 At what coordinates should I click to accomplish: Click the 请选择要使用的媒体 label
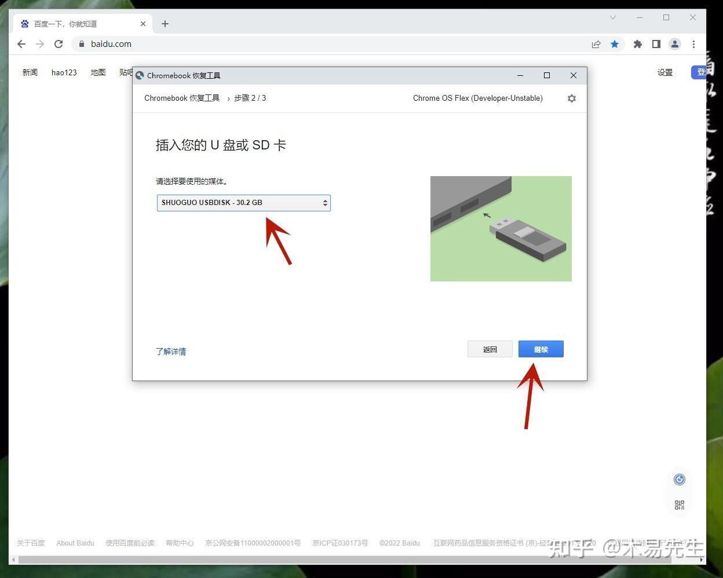(x=192, y=181)
